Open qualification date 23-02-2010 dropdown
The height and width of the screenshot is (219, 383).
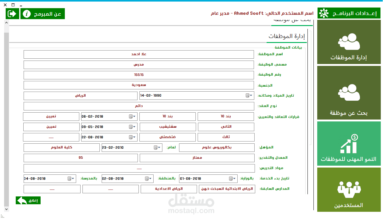click(x=160, y=147)
